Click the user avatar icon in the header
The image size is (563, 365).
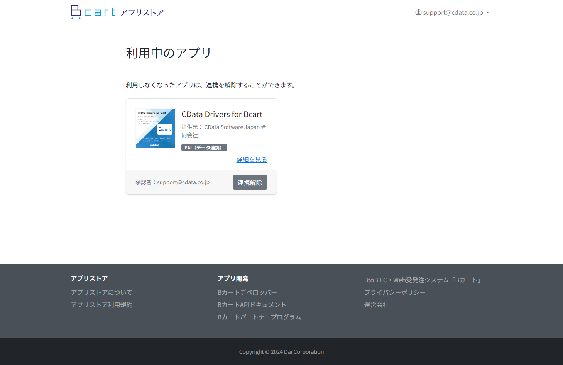tap(418, 12)
